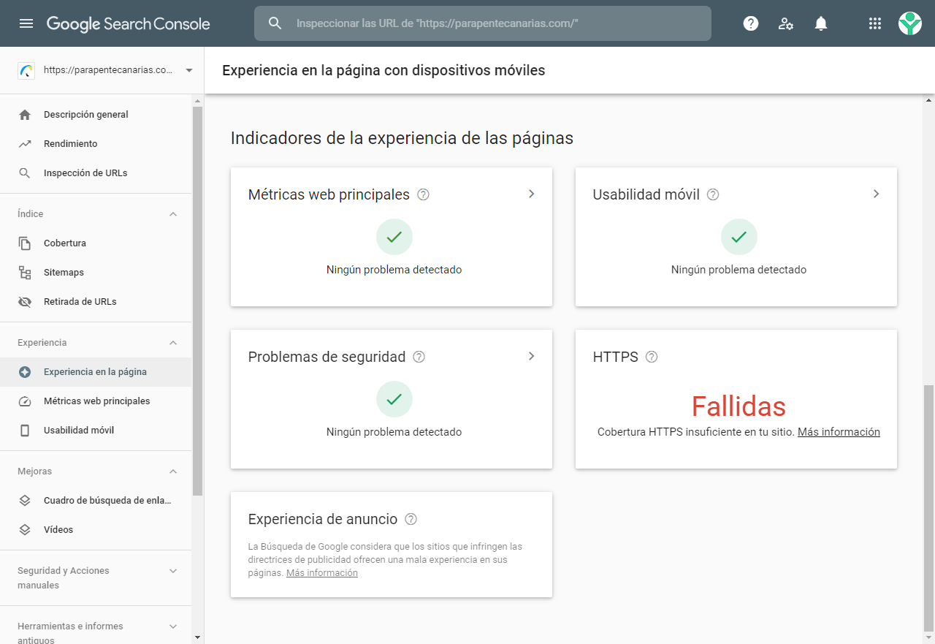The height and width of the screenshot is (644, 935).
Task: Click Más información link in Experiencia de anuncio
Action: pyautogui.click(x=322, y=573)
